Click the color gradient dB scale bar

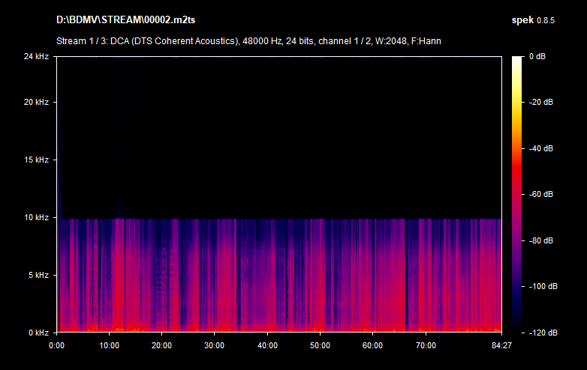tap(518, 194)
